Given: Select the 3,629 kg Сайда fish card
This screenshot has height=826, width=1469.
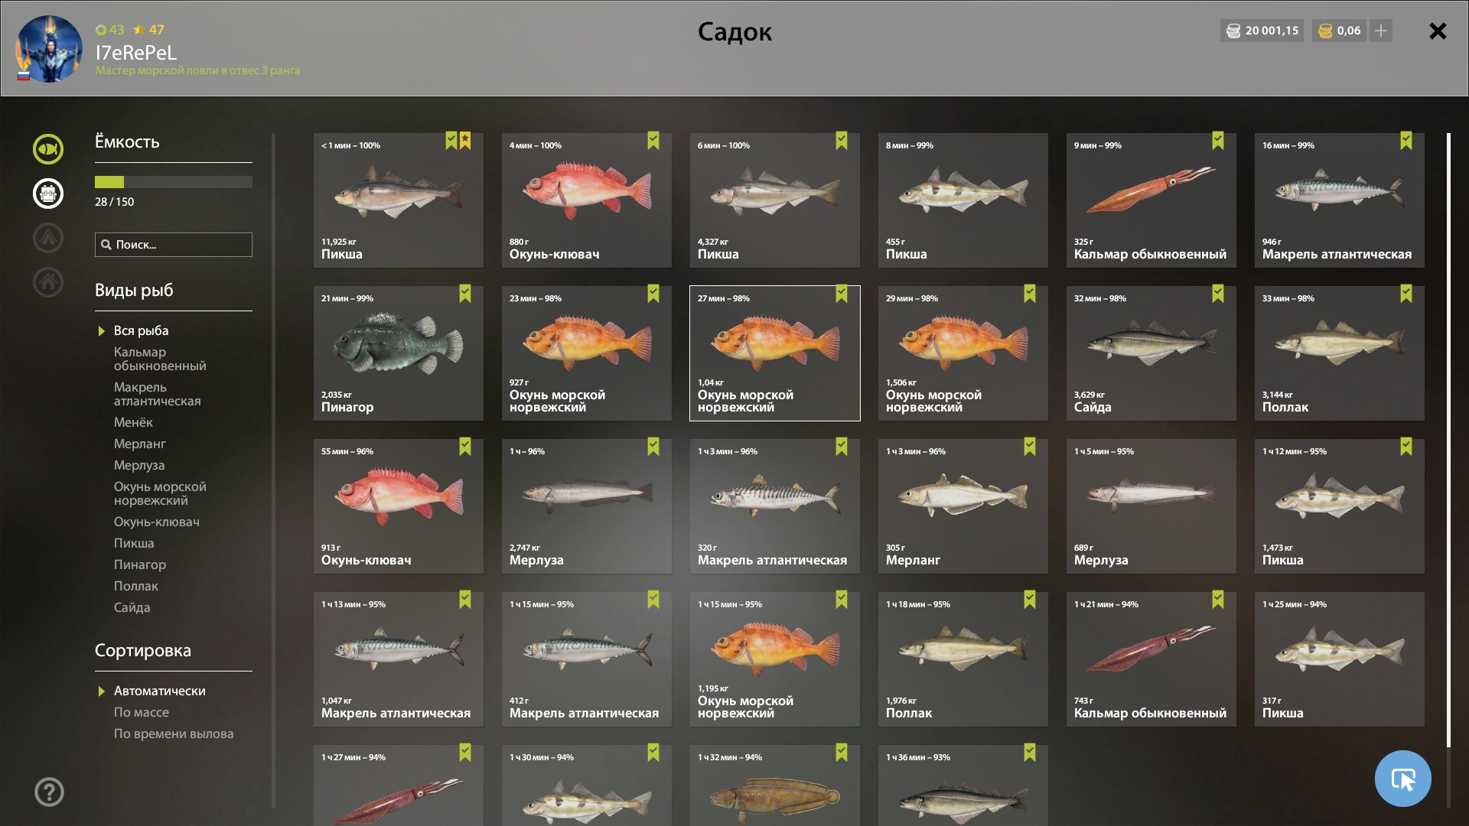Looking at the screenshot, I should (x=1151, y=353).
